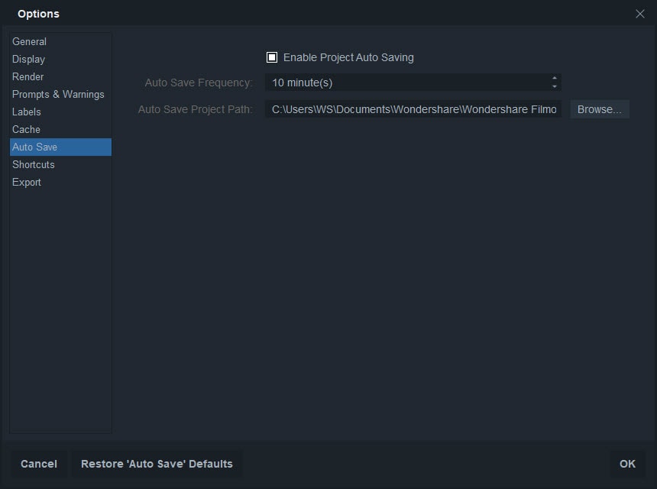
Task: Restore 'Auto Save' Defaults
Action: pyautogui.click(x=157, y=464)
